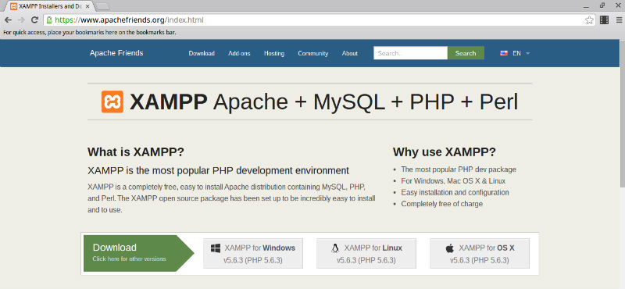Close the XAMPP Installers tab
The width and height of the screenshot is (625, 289).
click(x=87, y=7)
